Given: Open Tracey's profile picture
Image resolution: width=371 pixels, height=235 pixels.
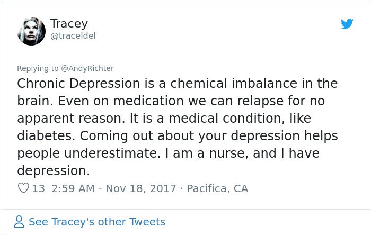Looking at the screenshot, I should click(x=31, y=31).
